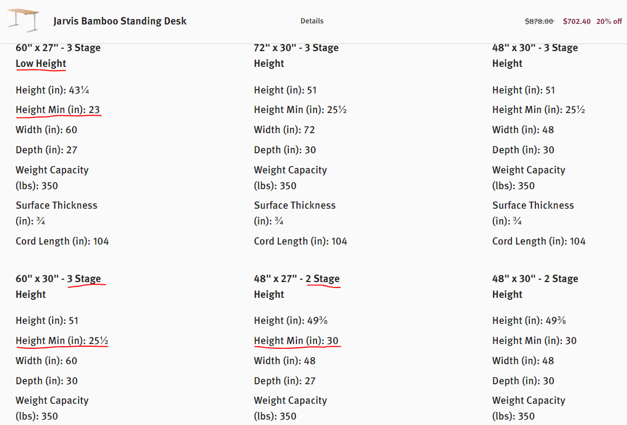Click the crossed-out $878.00 original price
627x425 pixels.
[x=540, y=22]
